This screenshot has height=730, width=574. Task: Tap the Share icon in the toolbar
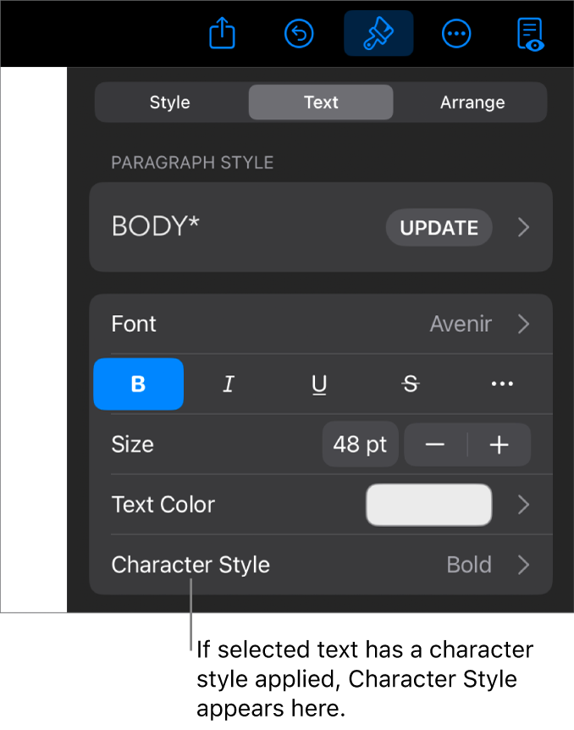(x=222, y=34)
